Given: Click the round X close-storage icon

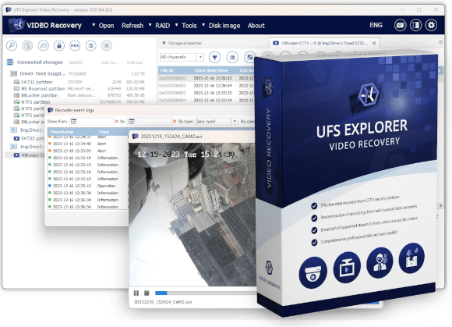Looking at the screenshot, I should click(x=107, y=45).
